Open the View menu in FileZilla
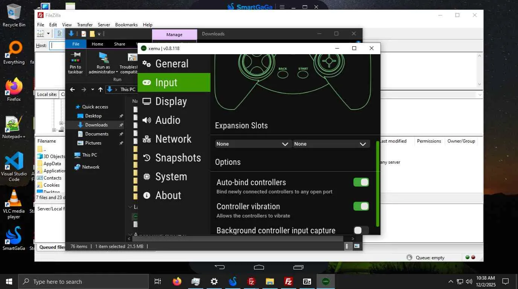 click(67, 25)
